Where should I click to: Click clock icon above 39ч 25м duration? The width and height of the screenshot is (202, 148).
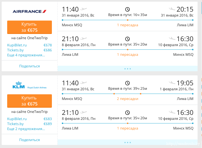pos(127,83)
